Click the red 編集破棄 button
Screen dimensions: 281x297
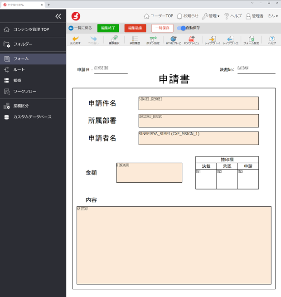[x=135, y=28]
